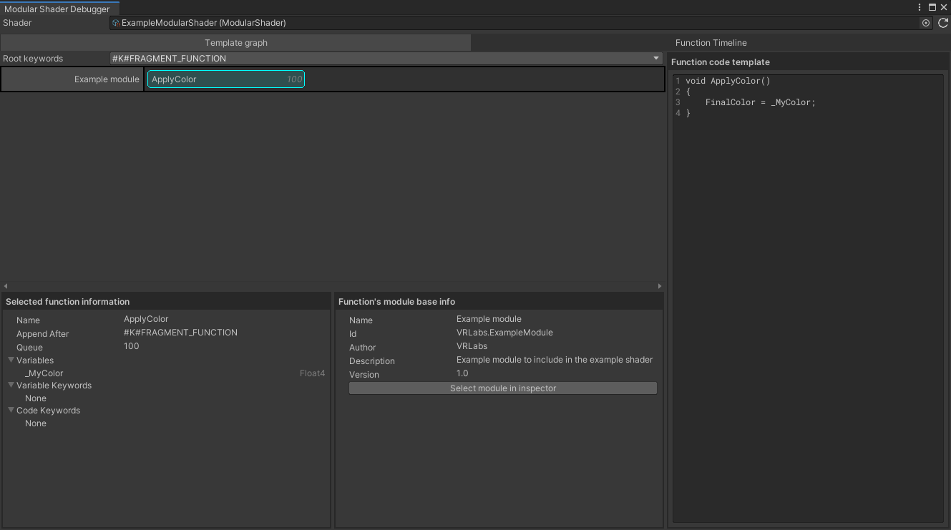Click the right scroll arrow of the graph
The width and height of the screenshot is (951, 530).
click(x=660, y=286)
